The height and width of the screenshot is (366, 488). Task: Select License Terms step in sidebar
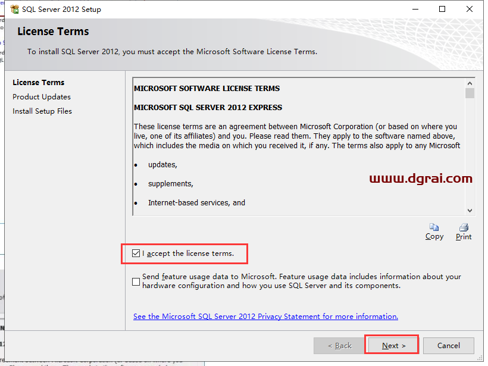pos(39,83)
